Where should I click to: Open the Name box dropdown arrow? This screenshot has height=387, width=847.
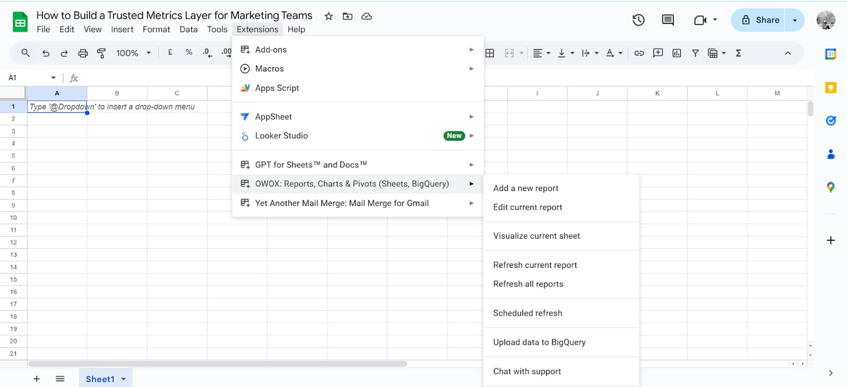click(x=53, y=78)
